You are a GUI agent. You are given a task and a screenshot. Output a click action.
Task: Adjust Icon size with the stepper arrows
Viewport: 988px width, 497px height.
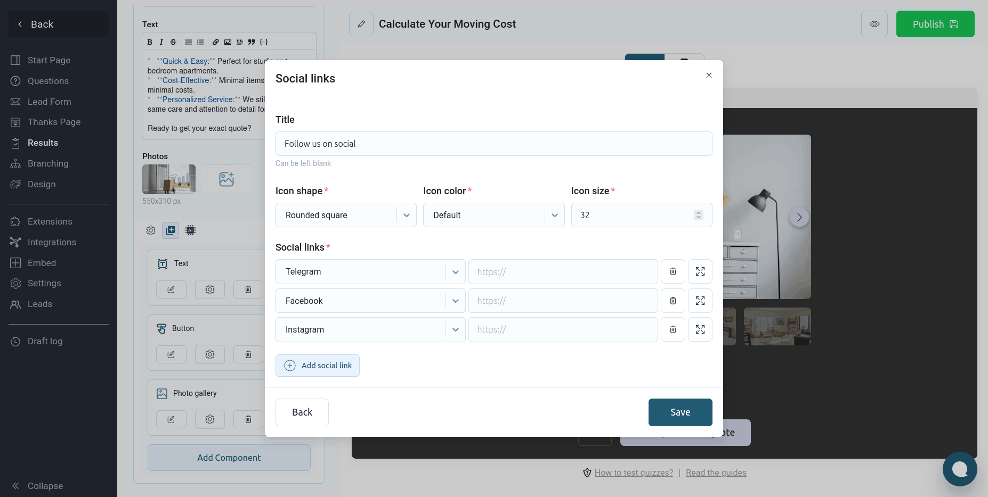click(x=698, y=215)
